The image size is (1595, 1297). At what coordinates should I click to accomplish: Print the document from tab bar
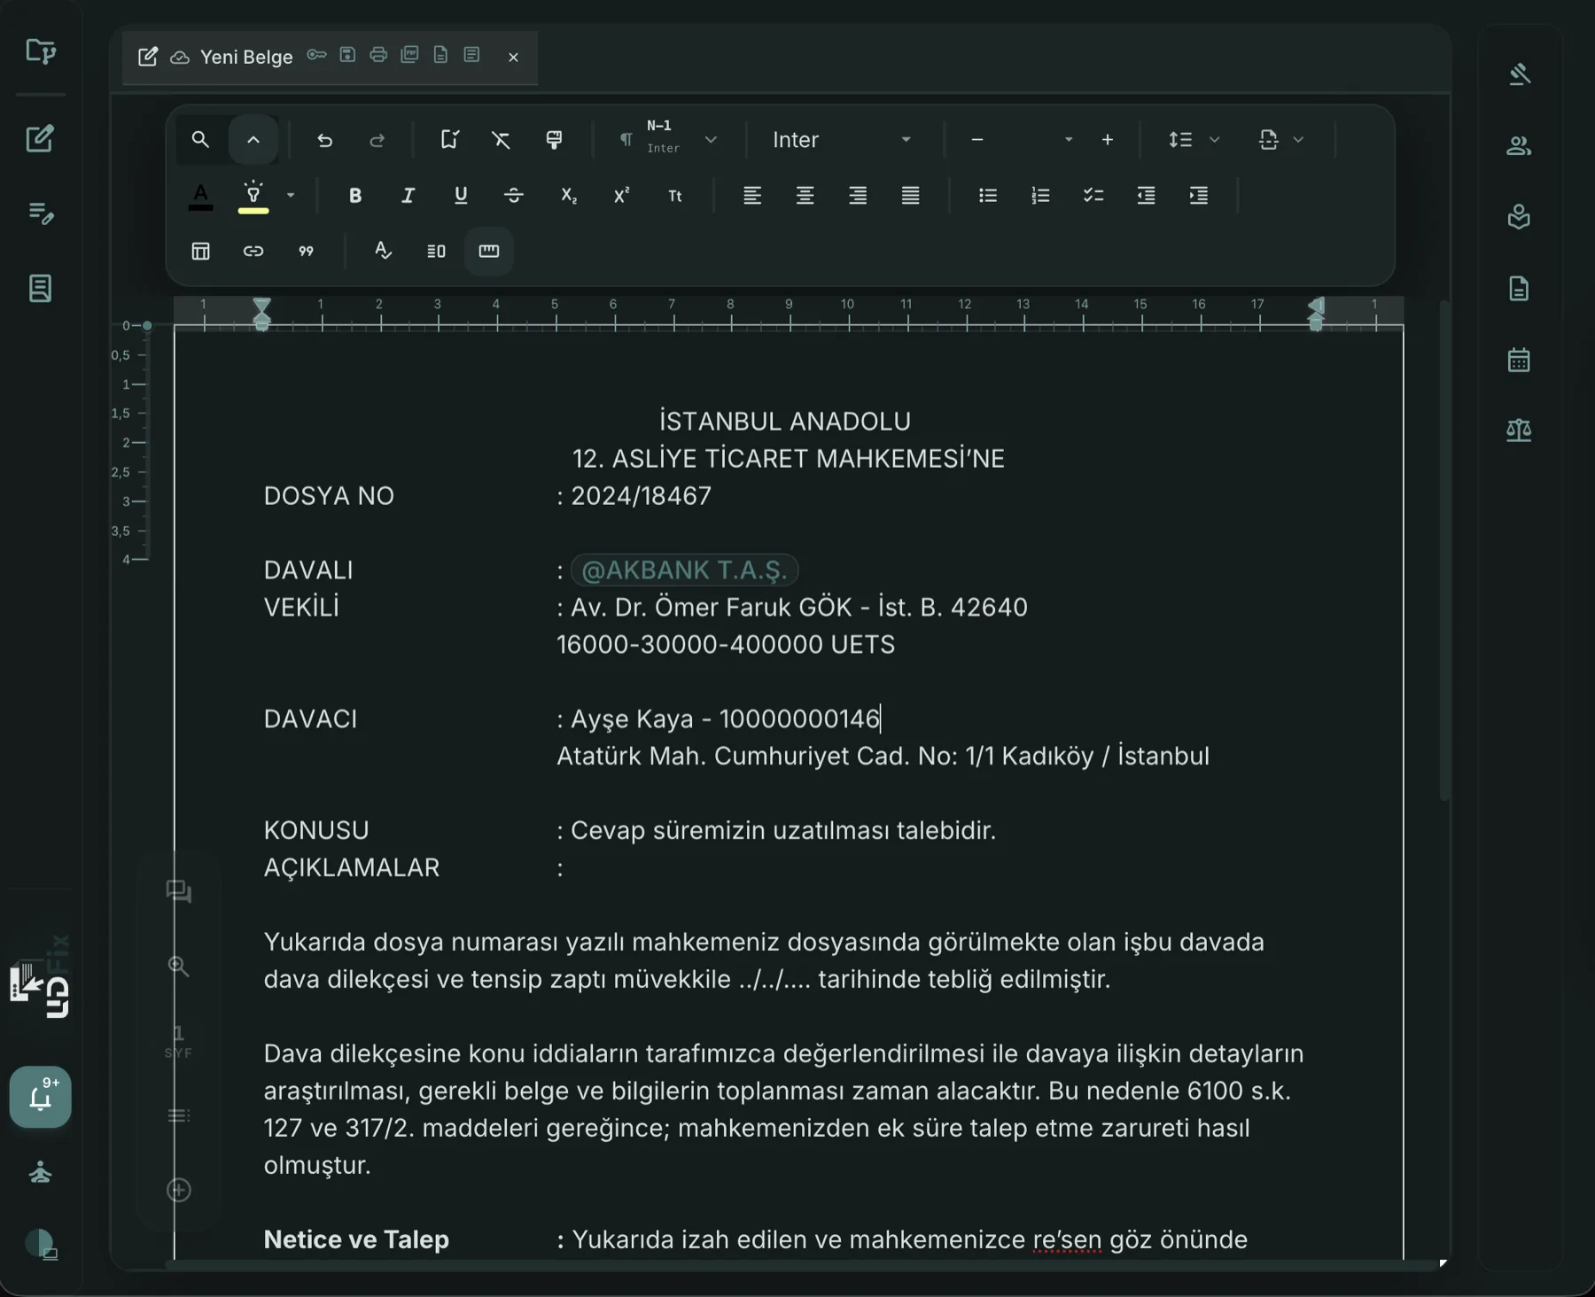pyautogui.click(x=378, y=55)
